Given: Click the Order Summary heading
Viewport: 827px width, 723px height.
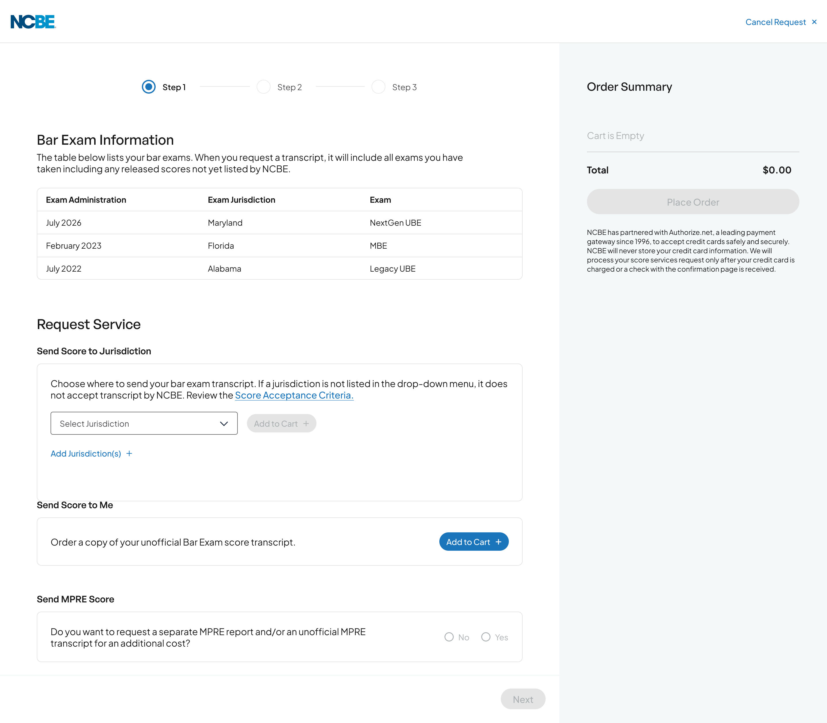Looking at the screenshot, I should click(629, 87).
